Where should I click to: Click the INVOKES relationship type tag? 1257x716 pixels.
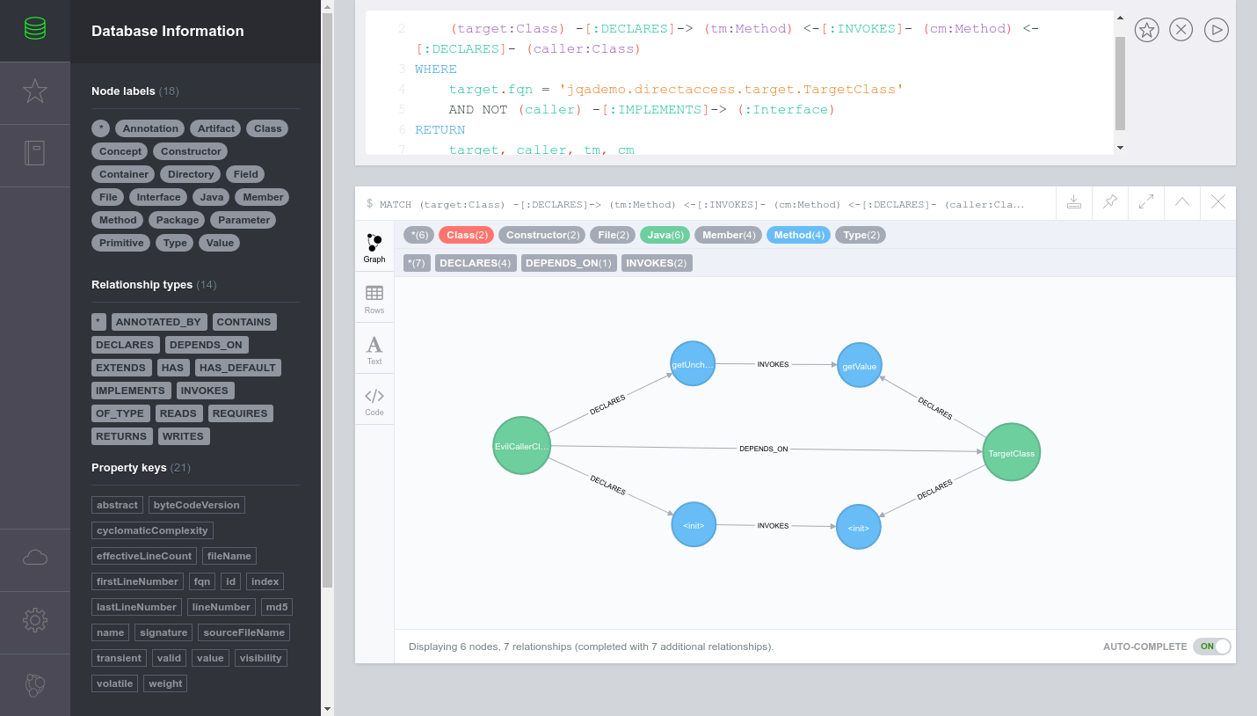tap(206, 391)
